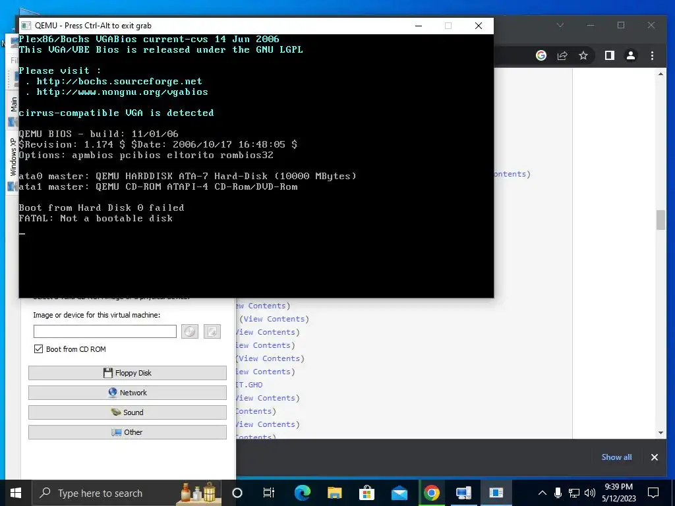Open the notification center icon
This screenshot has height=506, width=675.
click(653, 493)
